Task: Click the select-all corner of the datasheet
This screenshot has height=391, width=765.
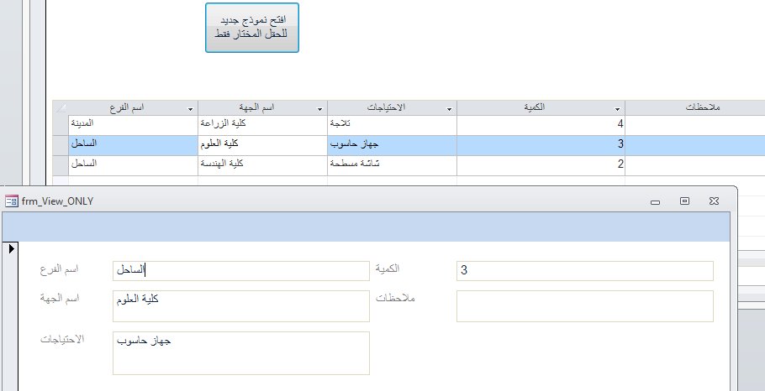Action: (61, 108)
